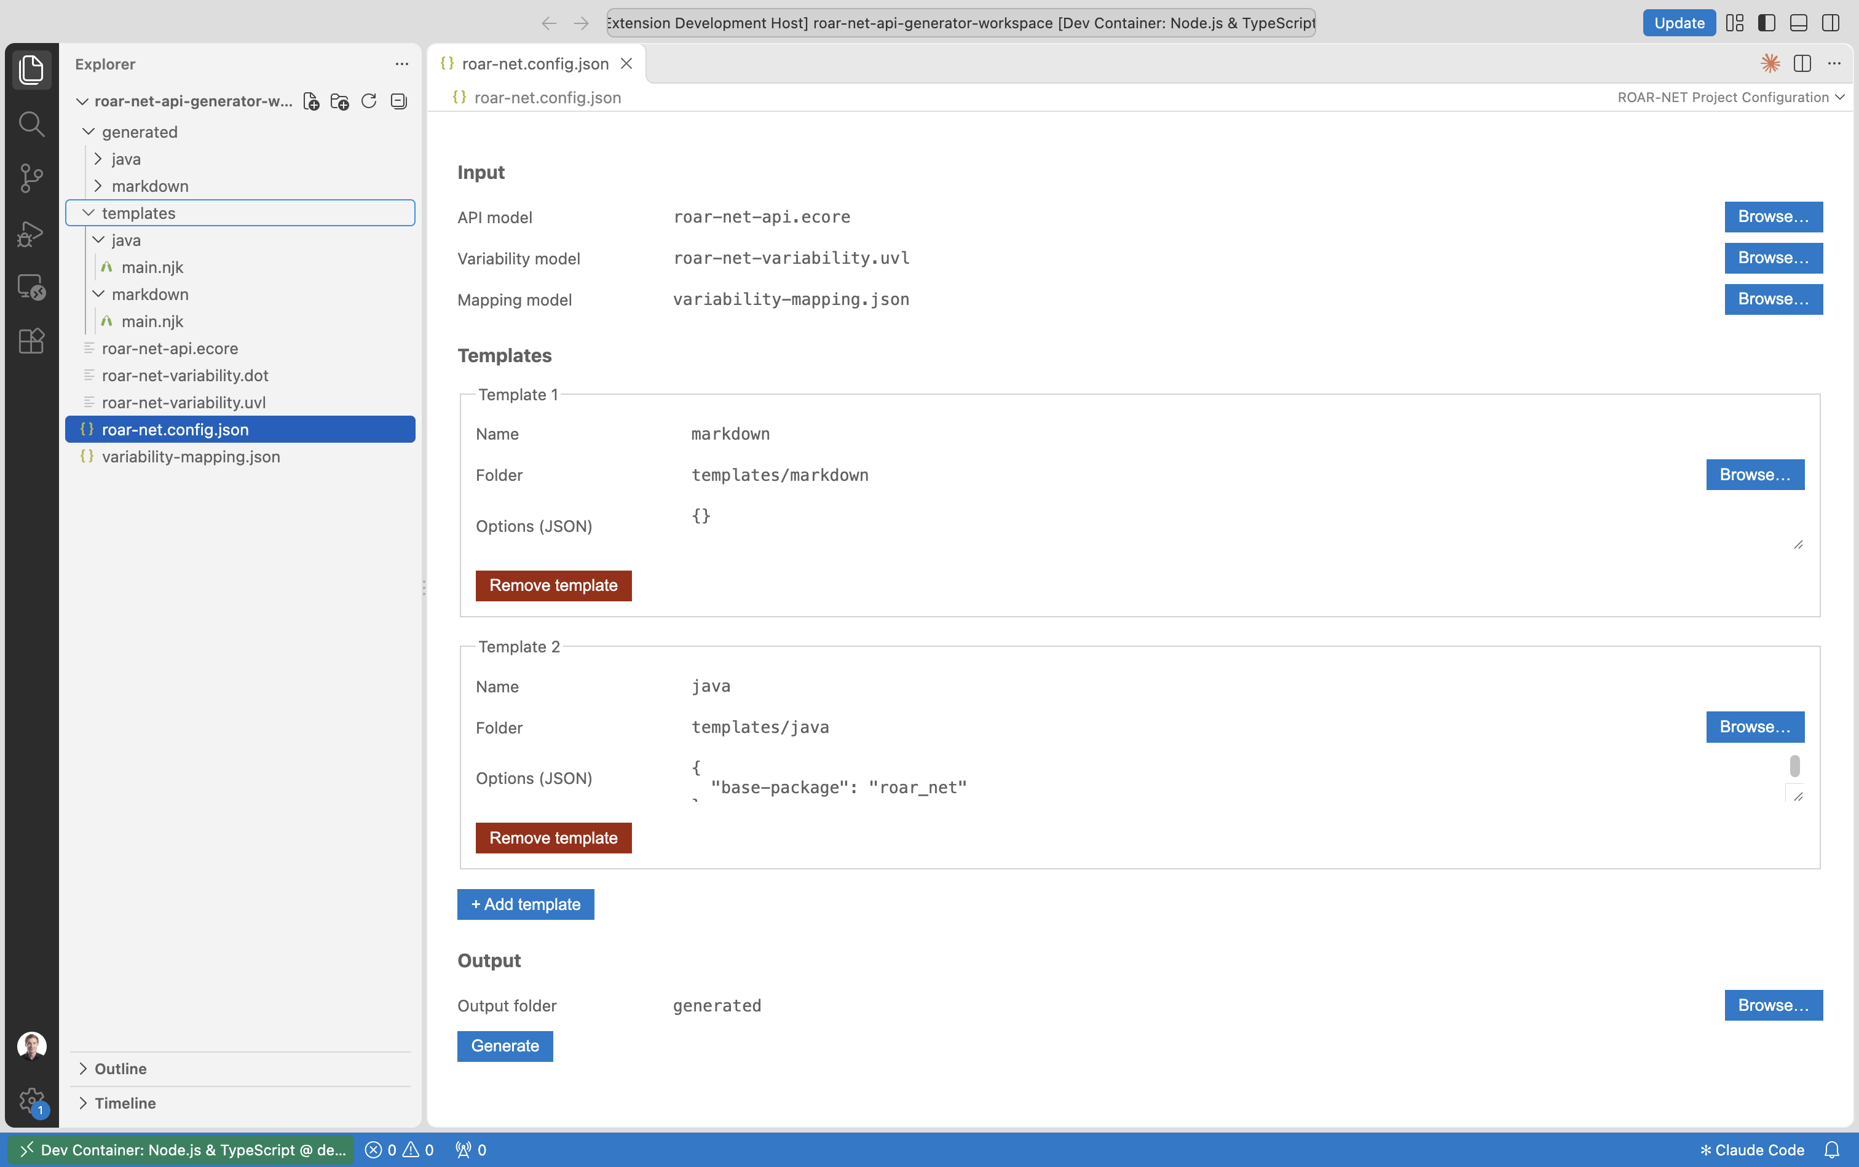Browse for the API model file
Screen dimensions: 1859x1167
(x=1774, y=217)
